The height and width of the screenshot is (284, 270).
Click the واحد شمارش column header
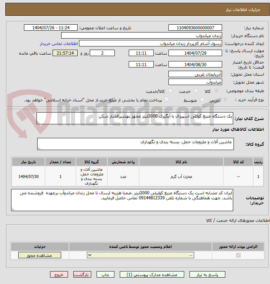click(123, 162)
